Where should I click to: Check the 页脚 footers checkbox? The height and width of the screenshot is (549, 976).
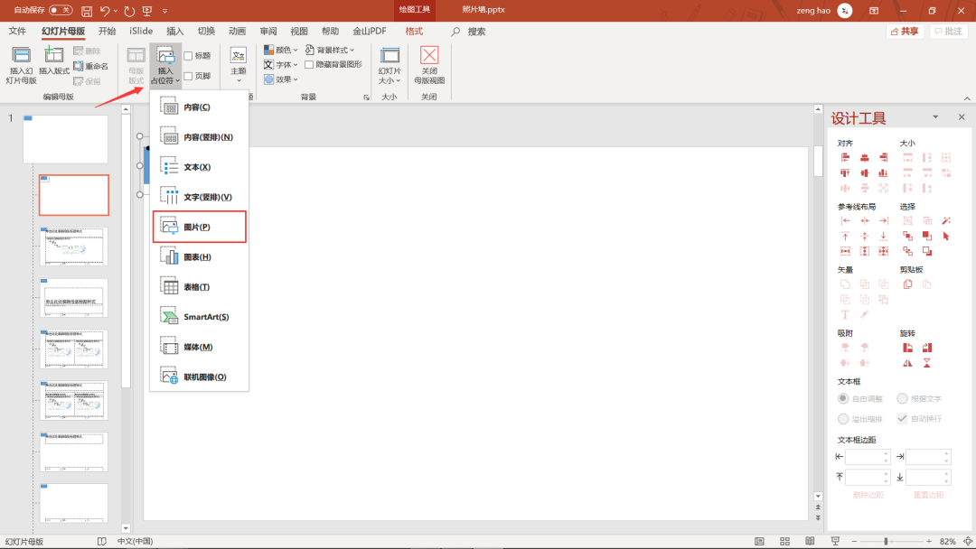(x=188, y=76)
